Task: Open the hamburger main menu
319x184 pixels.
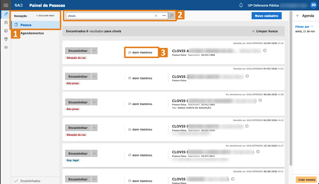Action: point(6,5)
